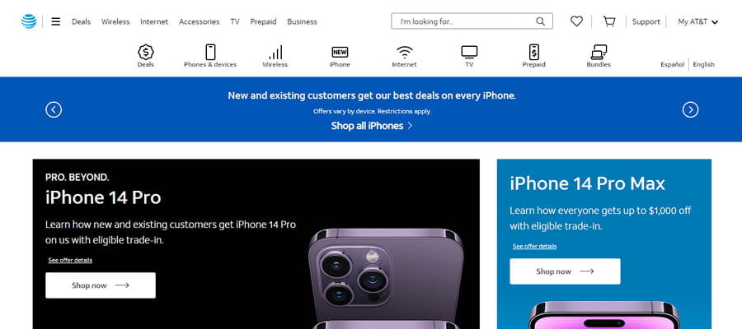Screen dimensions: 742x329
Task: Select the Internet wifi icon
Action: [x=405, y=52]
